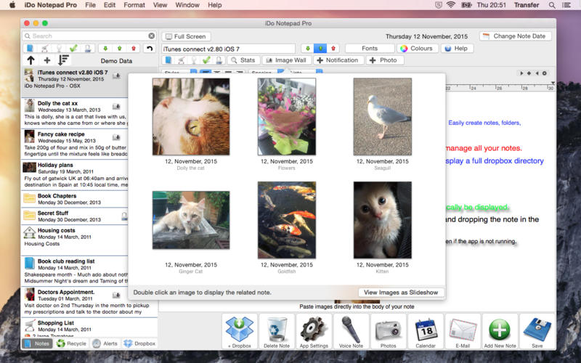Toggle medium priority green up arrow in sidebar filter
581x363 pixels.
(x=119, y=48)
